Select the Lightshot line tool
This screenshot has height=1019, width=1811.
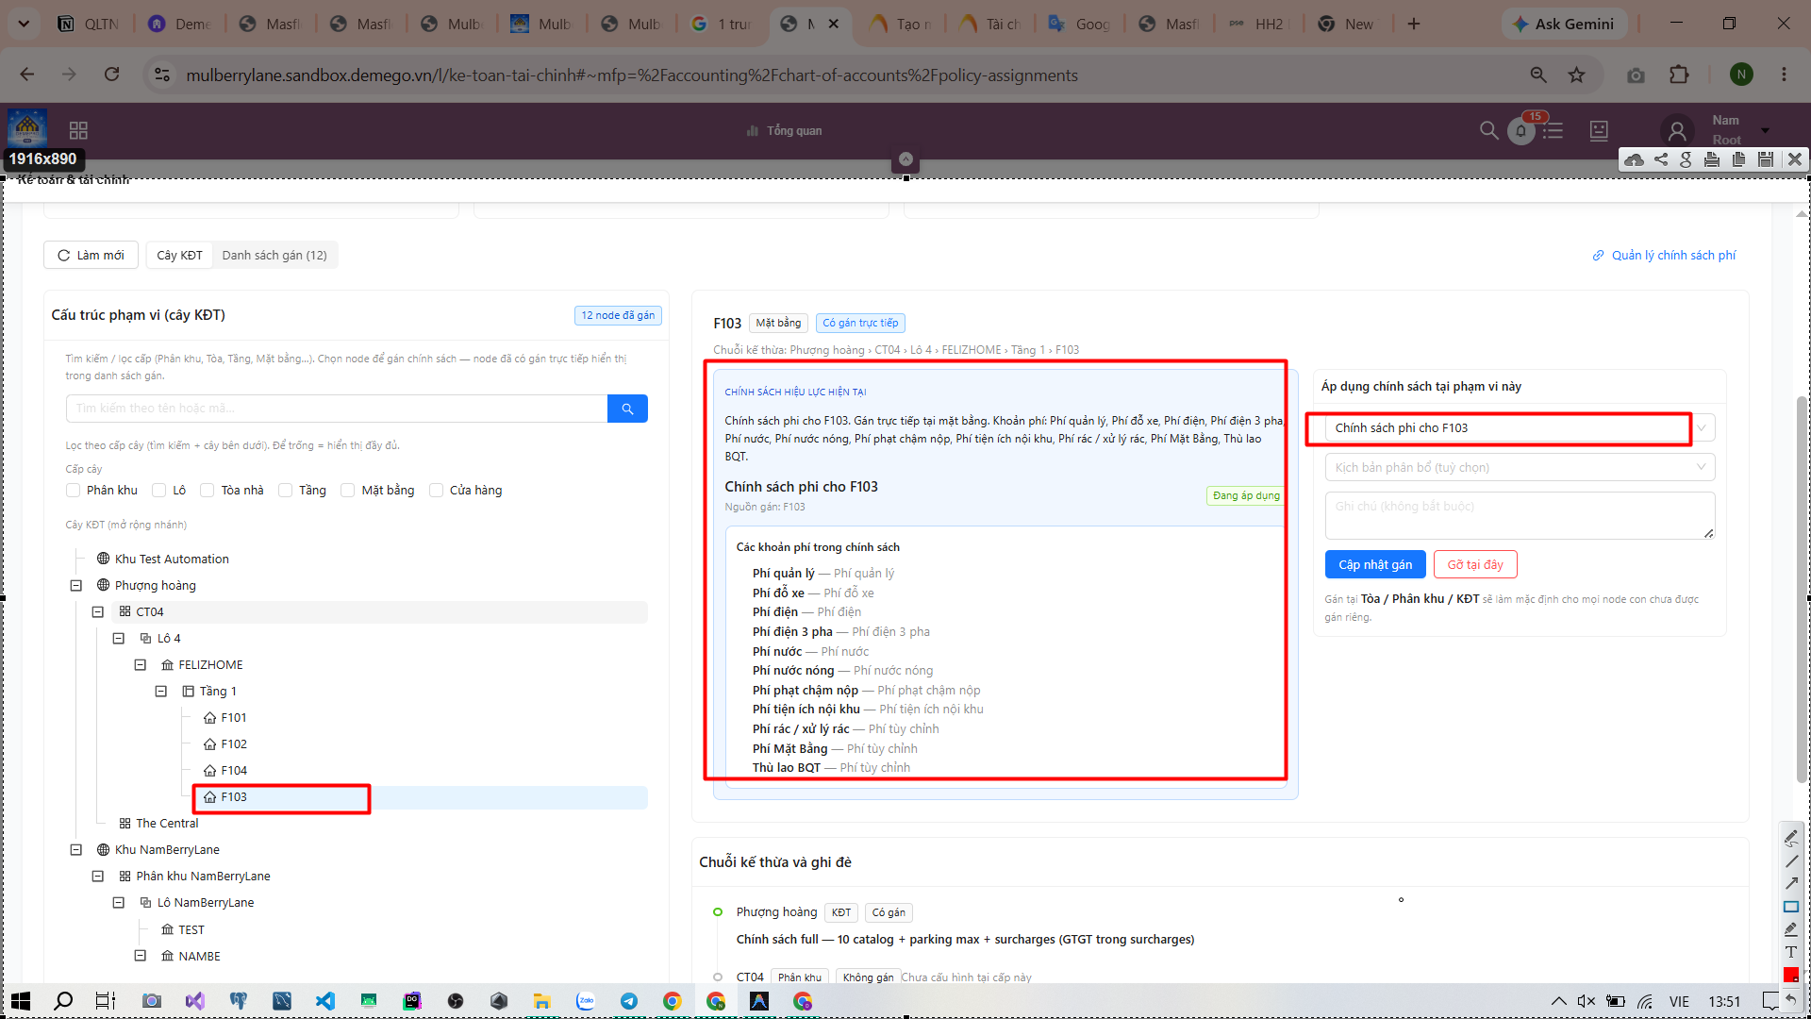[x=1791, y=860]
